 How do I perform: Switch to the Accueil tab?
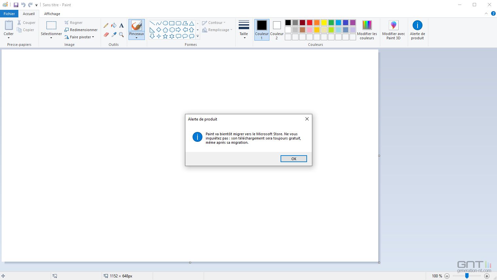[x=29, y=14]
